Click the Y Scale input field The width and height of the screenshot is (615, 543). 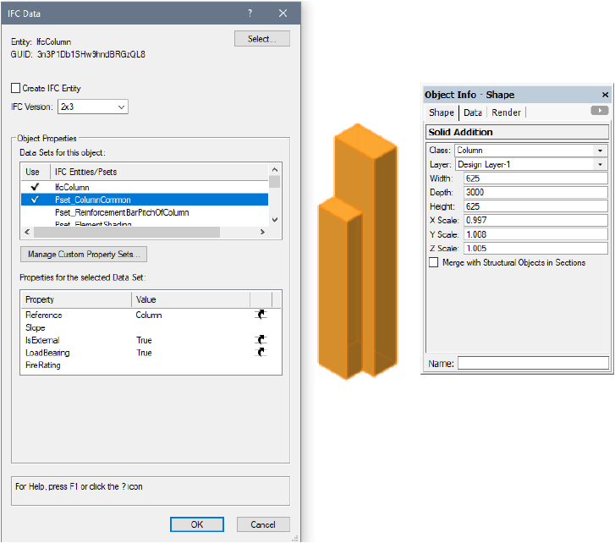(535, 234)
